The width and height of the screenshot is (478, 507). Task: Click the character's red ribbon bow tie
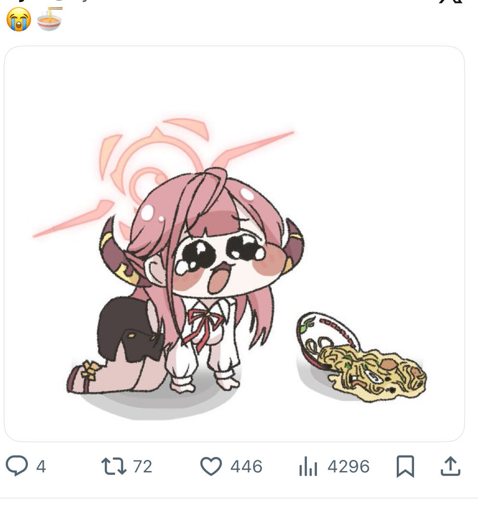click(202, 322)
